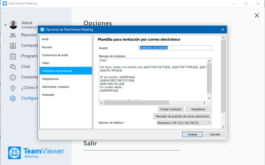The width and height of the screenshot is (265, 165).
Task: Open the lightbulb ¿Cómo funciona? icon
Action: (13, 88)
